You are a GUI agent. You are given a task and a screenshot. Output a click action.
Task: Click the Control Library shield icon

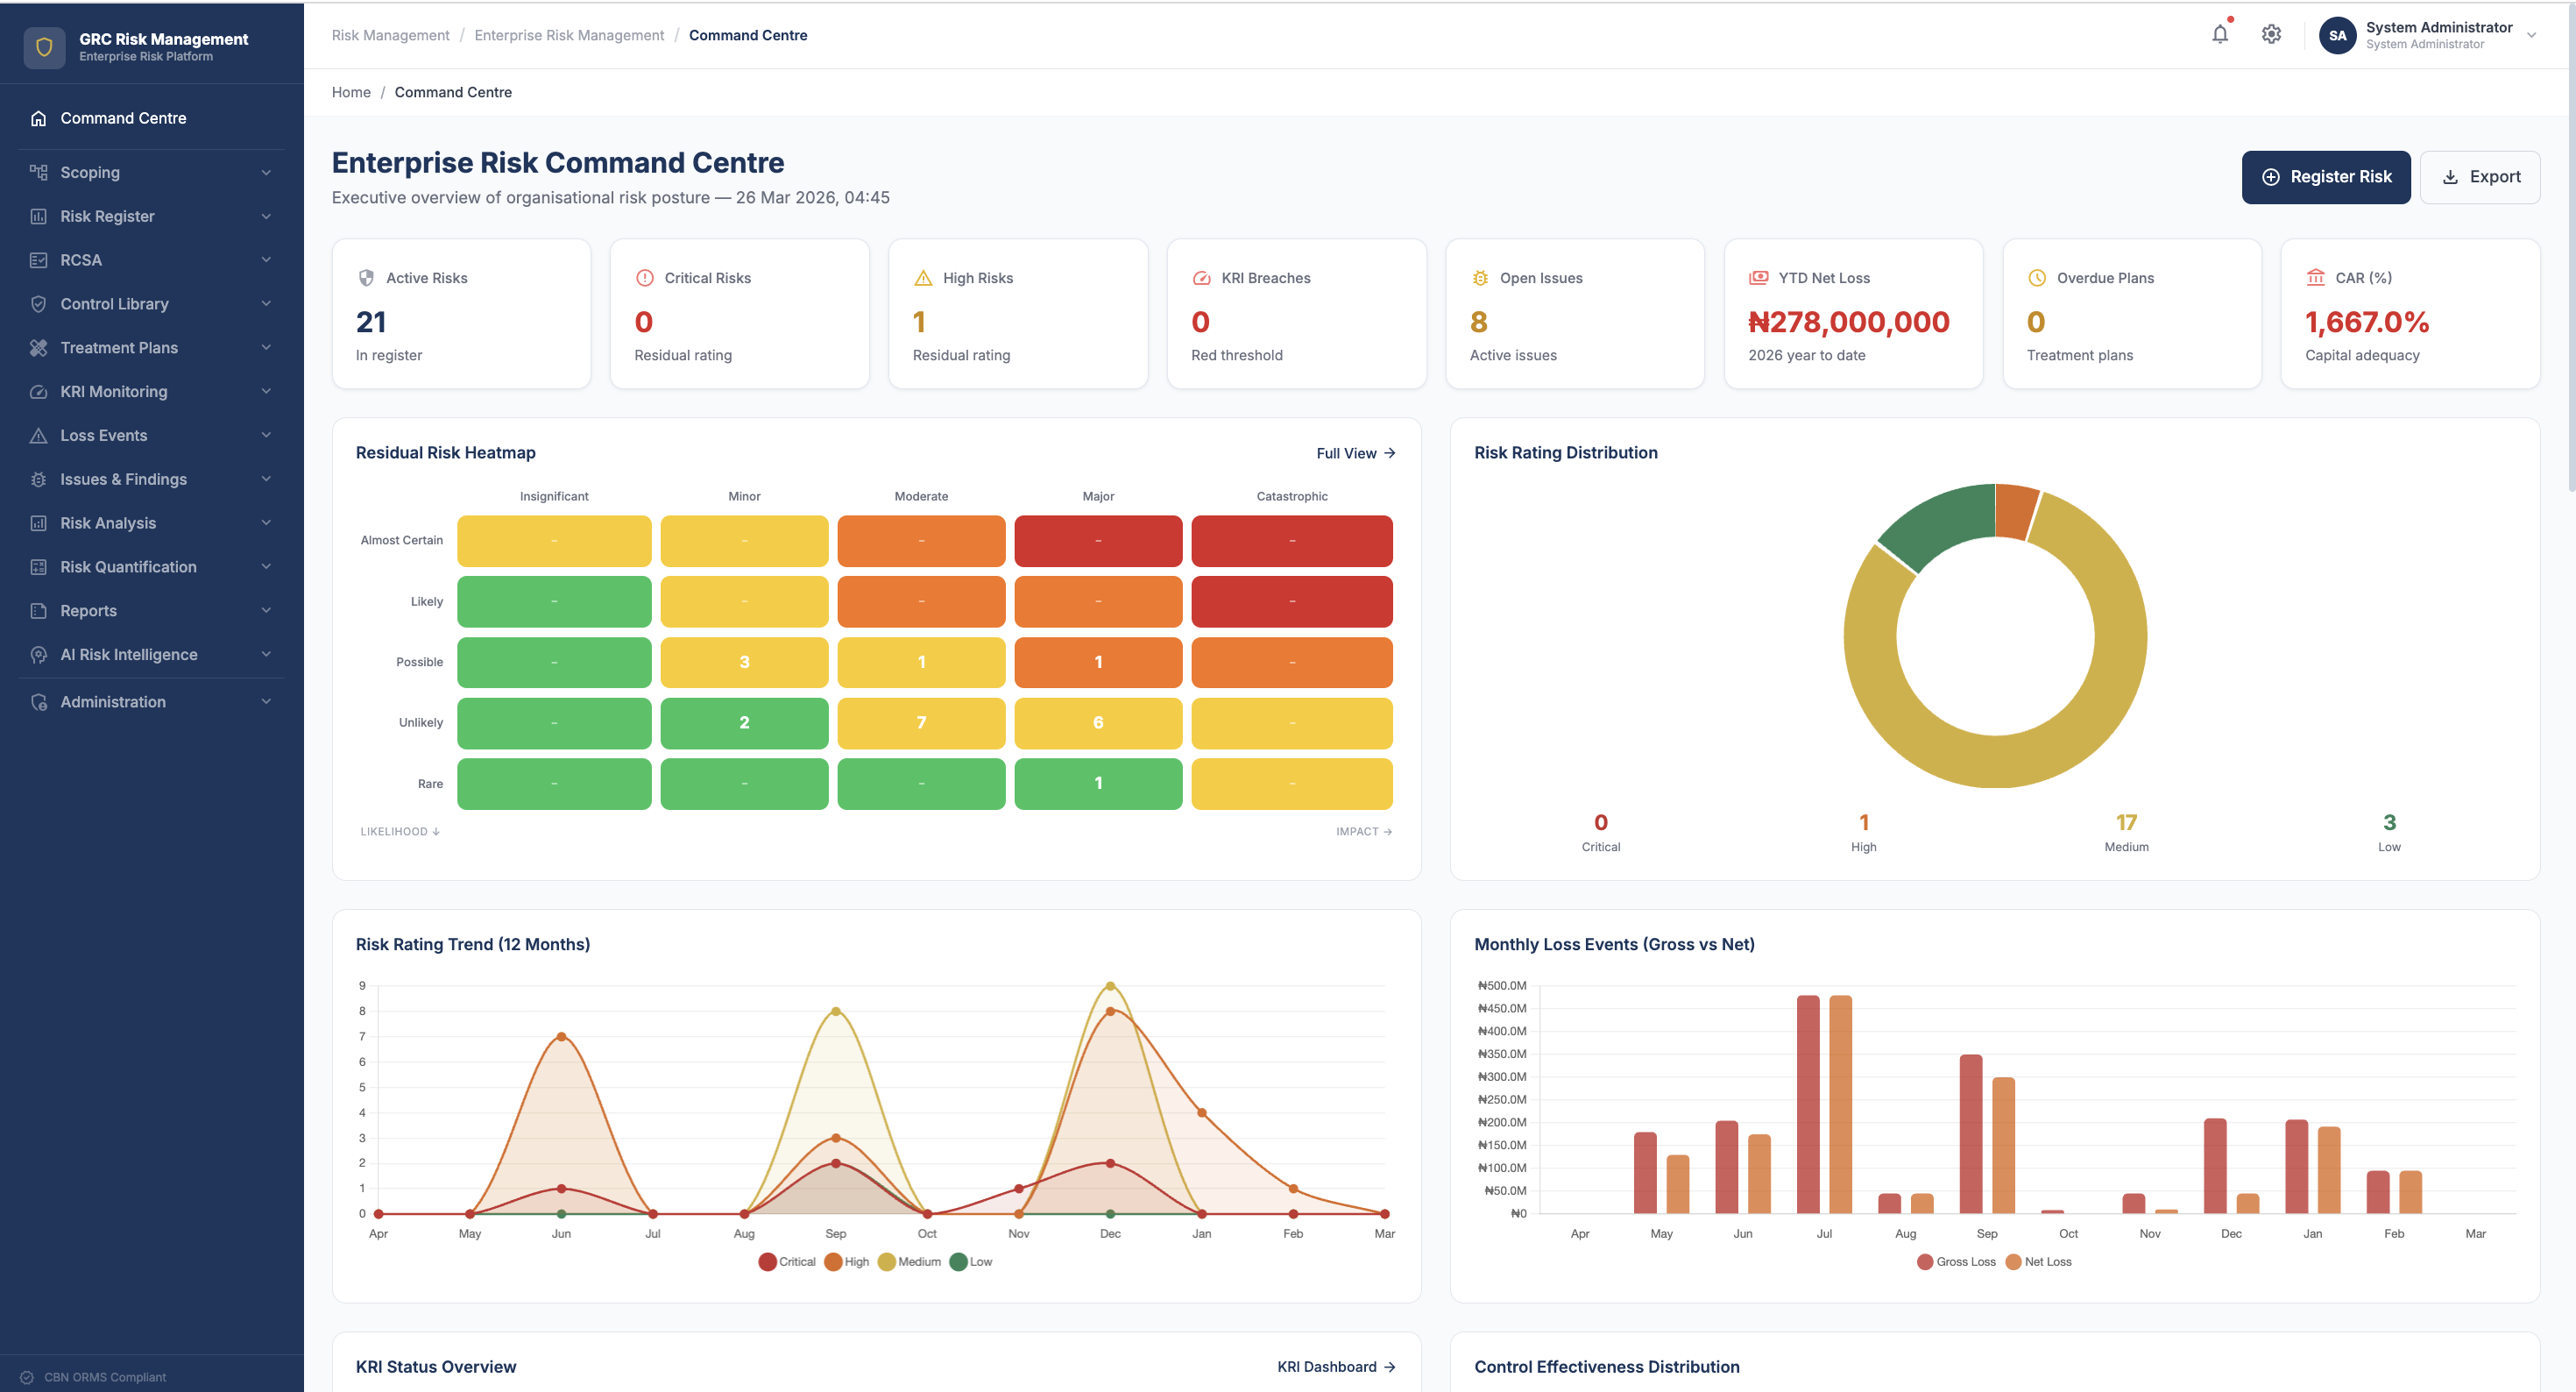point(38,304)
